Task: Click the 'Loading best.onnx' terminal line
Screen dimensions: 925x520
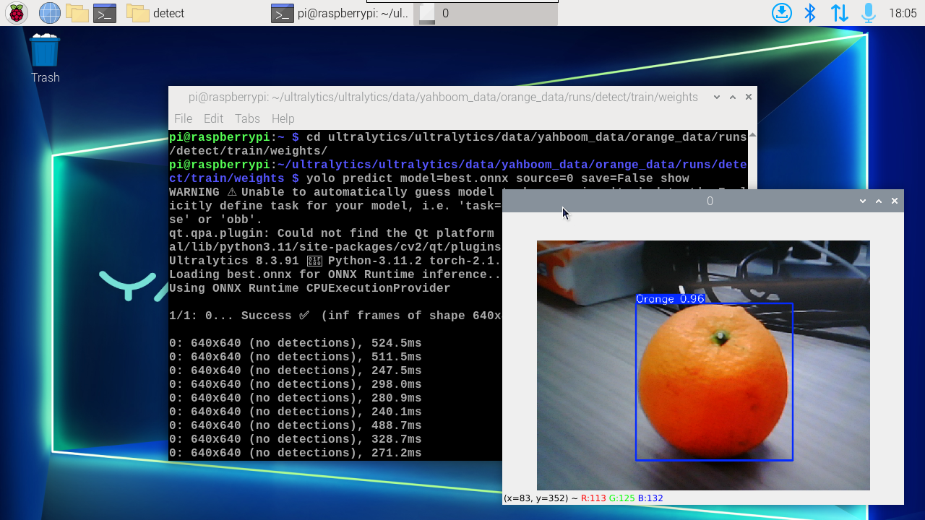Action: point(335,274)
